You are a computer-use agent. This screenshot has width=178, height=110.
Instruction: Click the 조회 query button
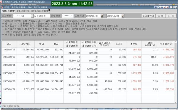click(x=160, y=16)
